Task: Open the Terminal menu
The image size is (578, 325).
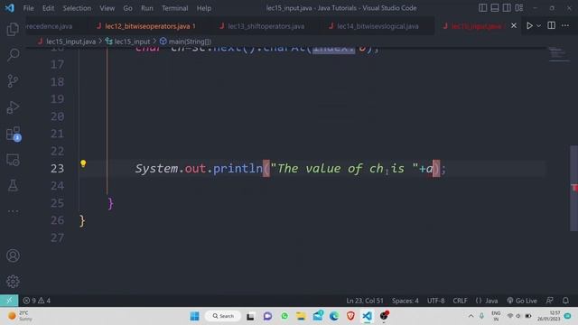Action: pyautogui.click(x=174, y=8)
